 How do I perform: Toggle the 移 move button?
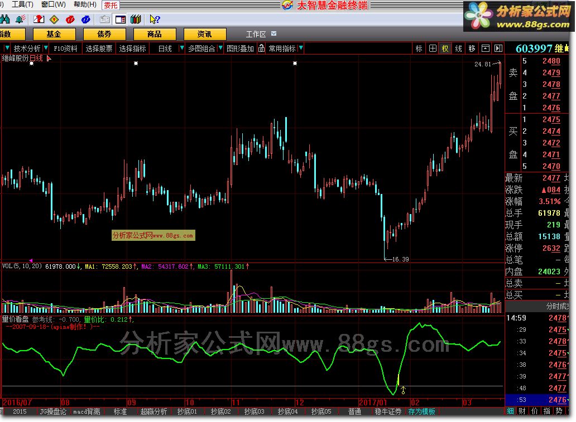pyautogui.click(x=472, y=48)
